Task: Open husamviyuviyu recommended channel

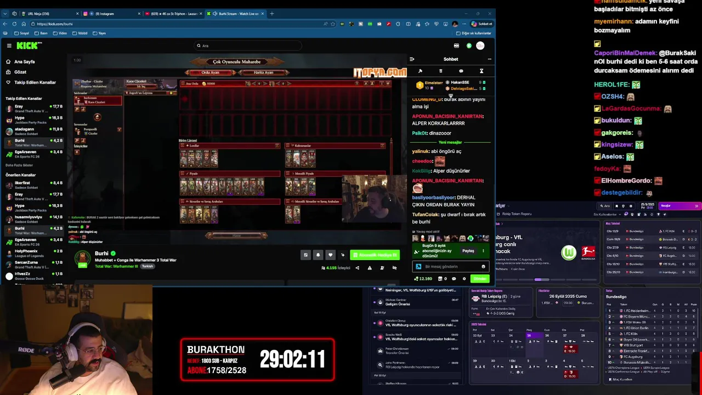Action: point(34,219)
